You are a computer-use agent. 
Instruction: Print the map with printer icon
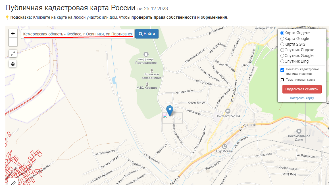(13, 64)
